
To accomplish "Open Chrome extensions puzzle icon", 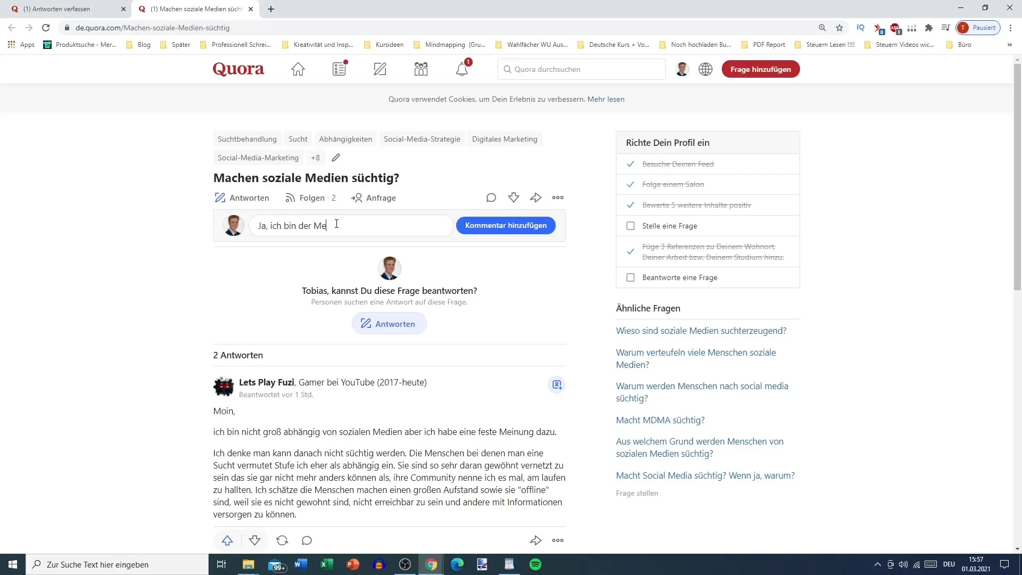I will click(x=929, y=28).
